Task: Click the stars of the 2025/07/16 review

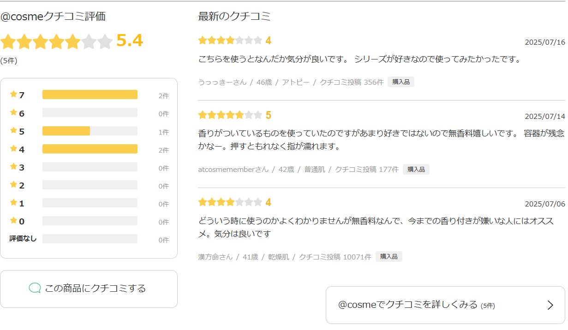Action: tap(230, 41)
